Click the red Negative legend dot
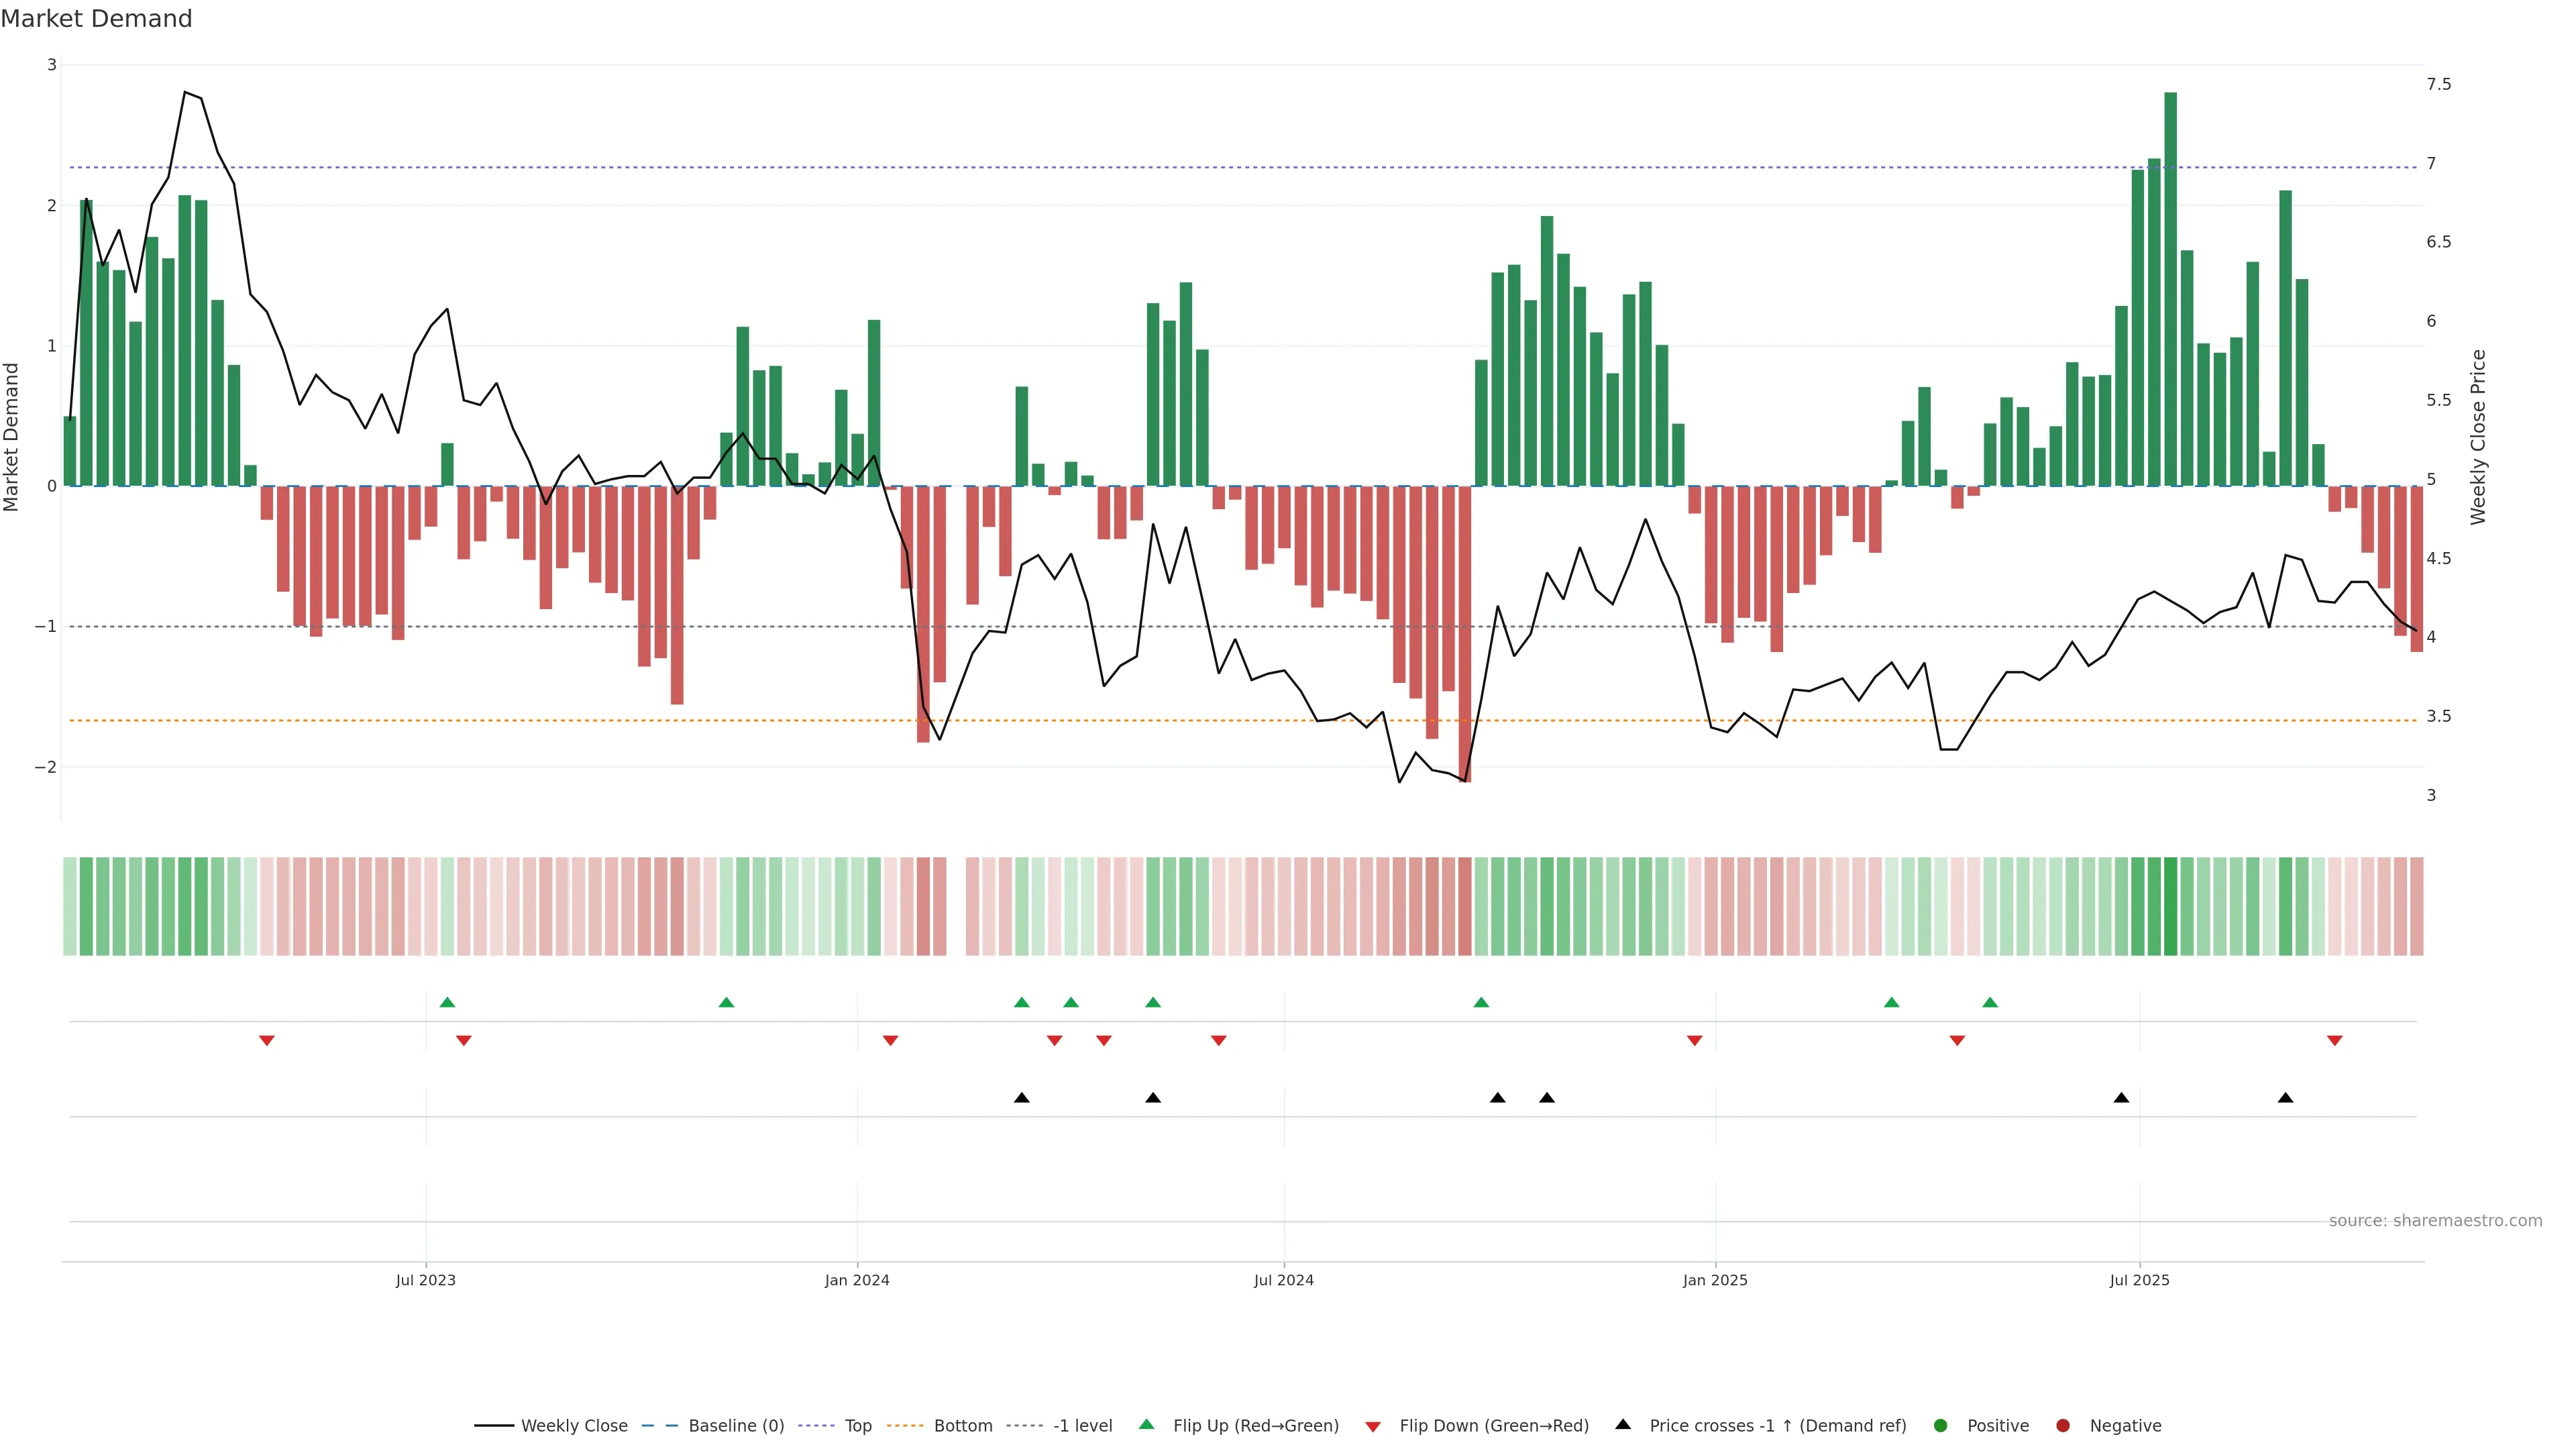 [2063, 1426]
